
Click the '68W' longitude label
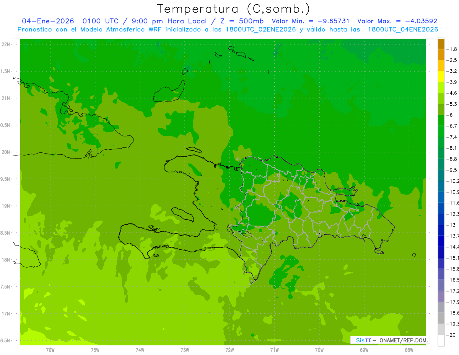click(x=409, y=350)
